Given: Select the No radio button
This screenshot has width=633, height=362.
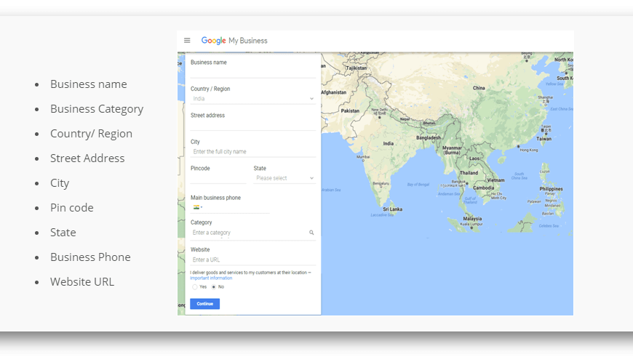Looking at the screenshot, I should coord(214,287).
